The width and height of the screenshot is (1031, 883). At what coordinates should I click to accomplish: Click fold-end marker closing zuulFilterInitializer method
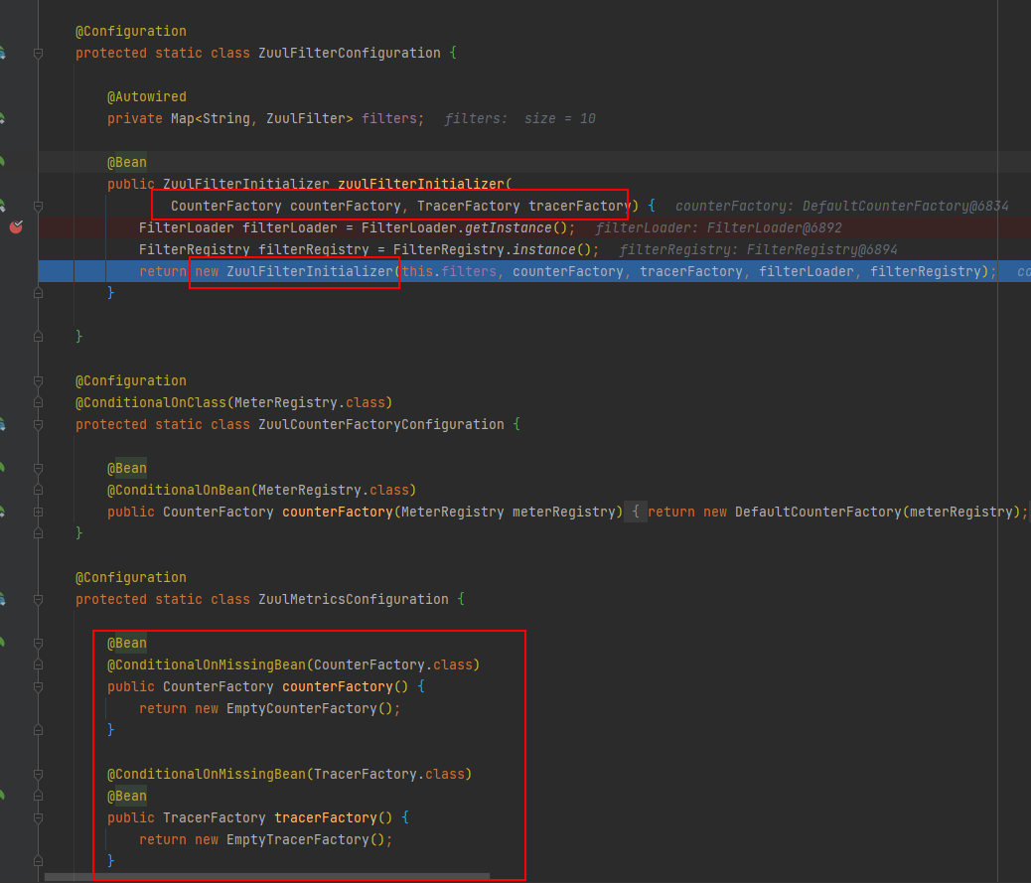38,293
